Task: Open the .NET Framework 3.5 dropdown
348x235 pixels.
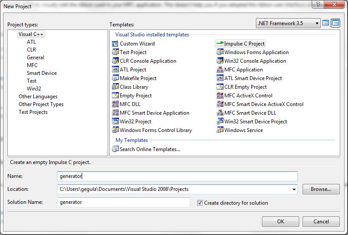Action: click(288, 23)
